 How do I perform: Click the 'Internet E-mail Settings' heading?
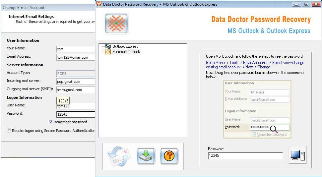pos(31,17)
